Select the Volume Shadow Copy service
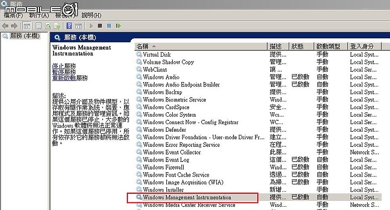390x210 pixels. (168, 62)
